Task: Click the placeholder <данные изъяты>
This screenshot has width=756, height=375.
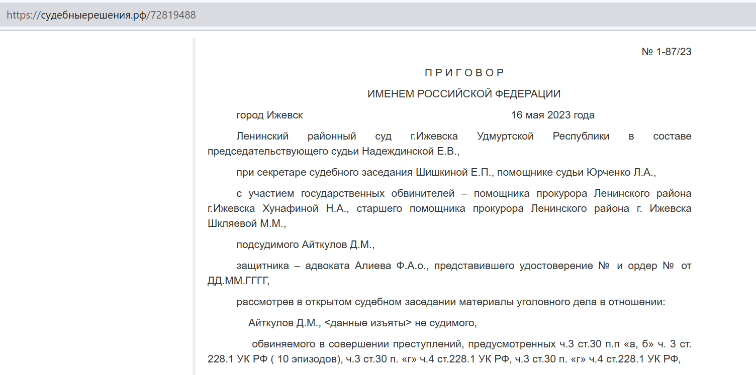Action: (x=368, y=323)
